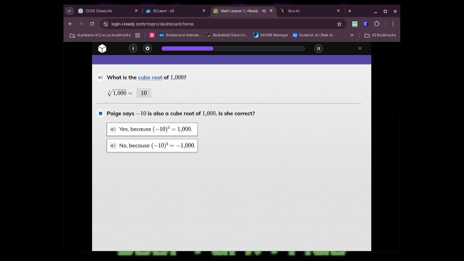The image size is (464, 261).
Task: Choose the 'No, because (−10)³ = −1,000' answer
Action: coord(157,145)
